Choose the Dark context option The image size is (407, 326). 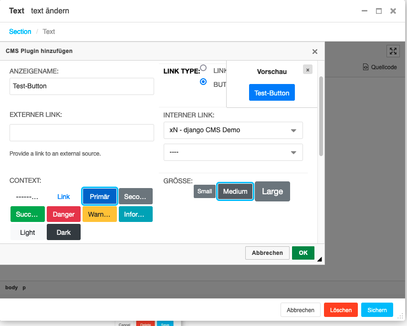63,232
